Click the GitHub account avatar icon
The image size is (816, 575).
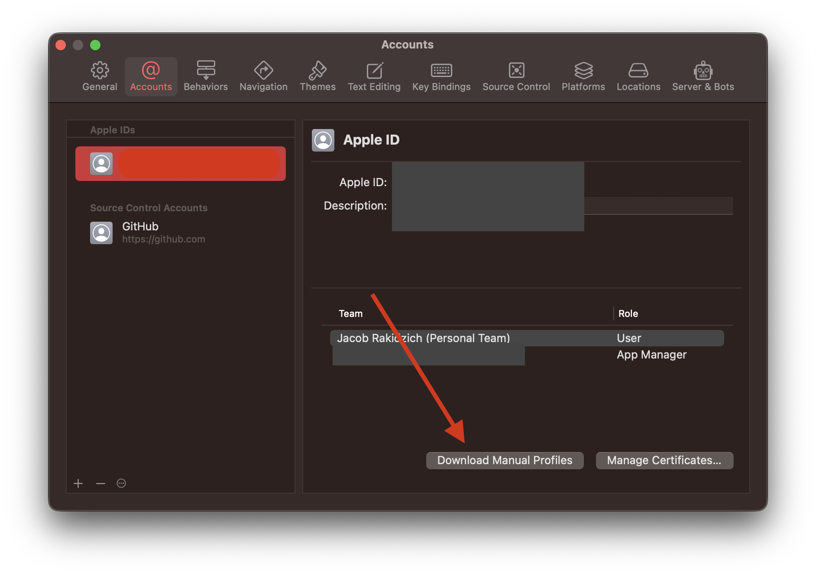point(101,233)
